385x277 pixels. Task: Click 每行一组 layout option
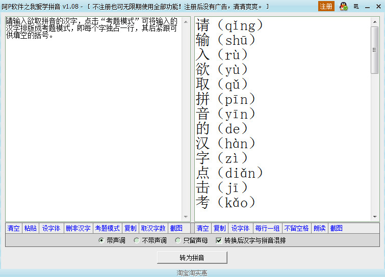pos(267,228)
